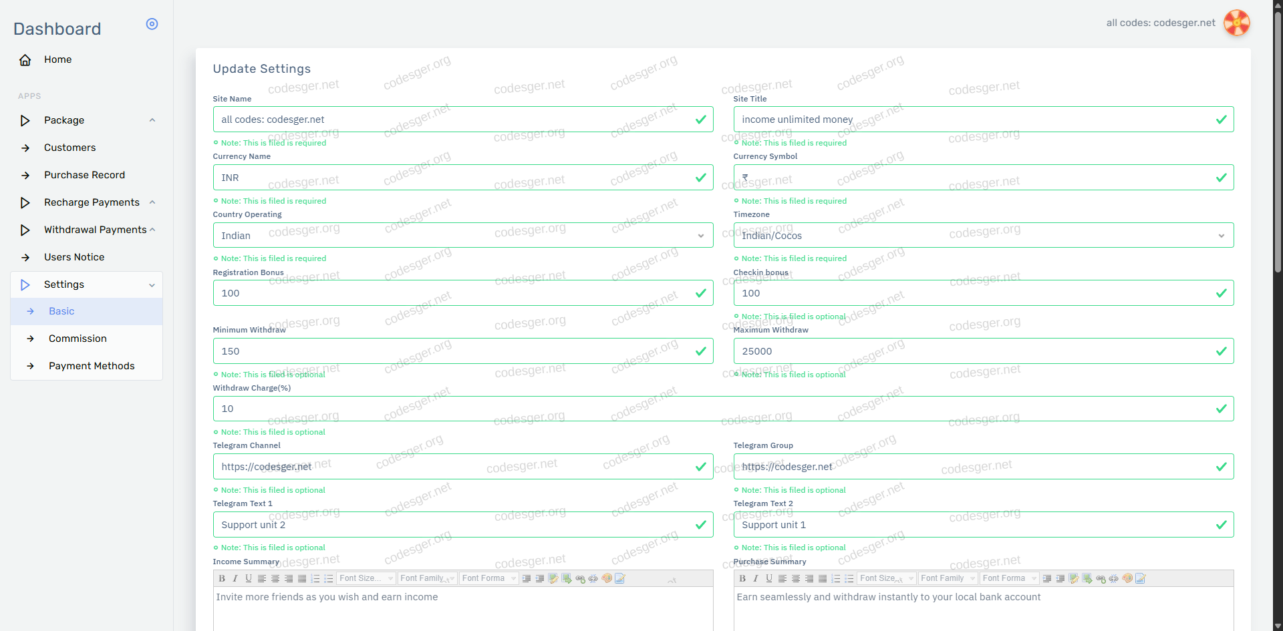Go to Customers page
Image resolution: width=1283 pixels, height=631 pixels.
click(69, 148)
